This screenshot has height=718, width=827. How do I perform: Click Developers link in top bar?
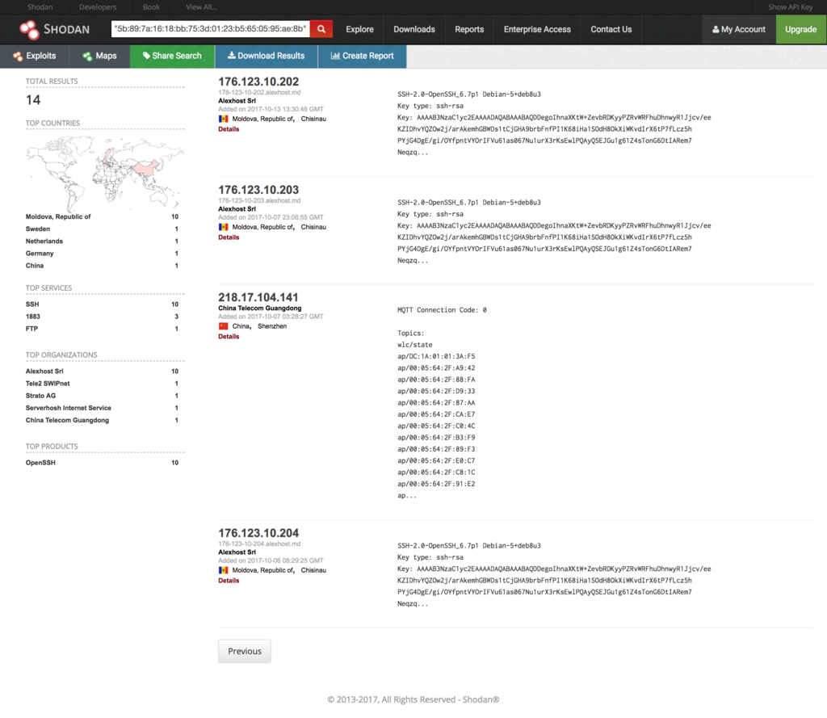point(98,6)
